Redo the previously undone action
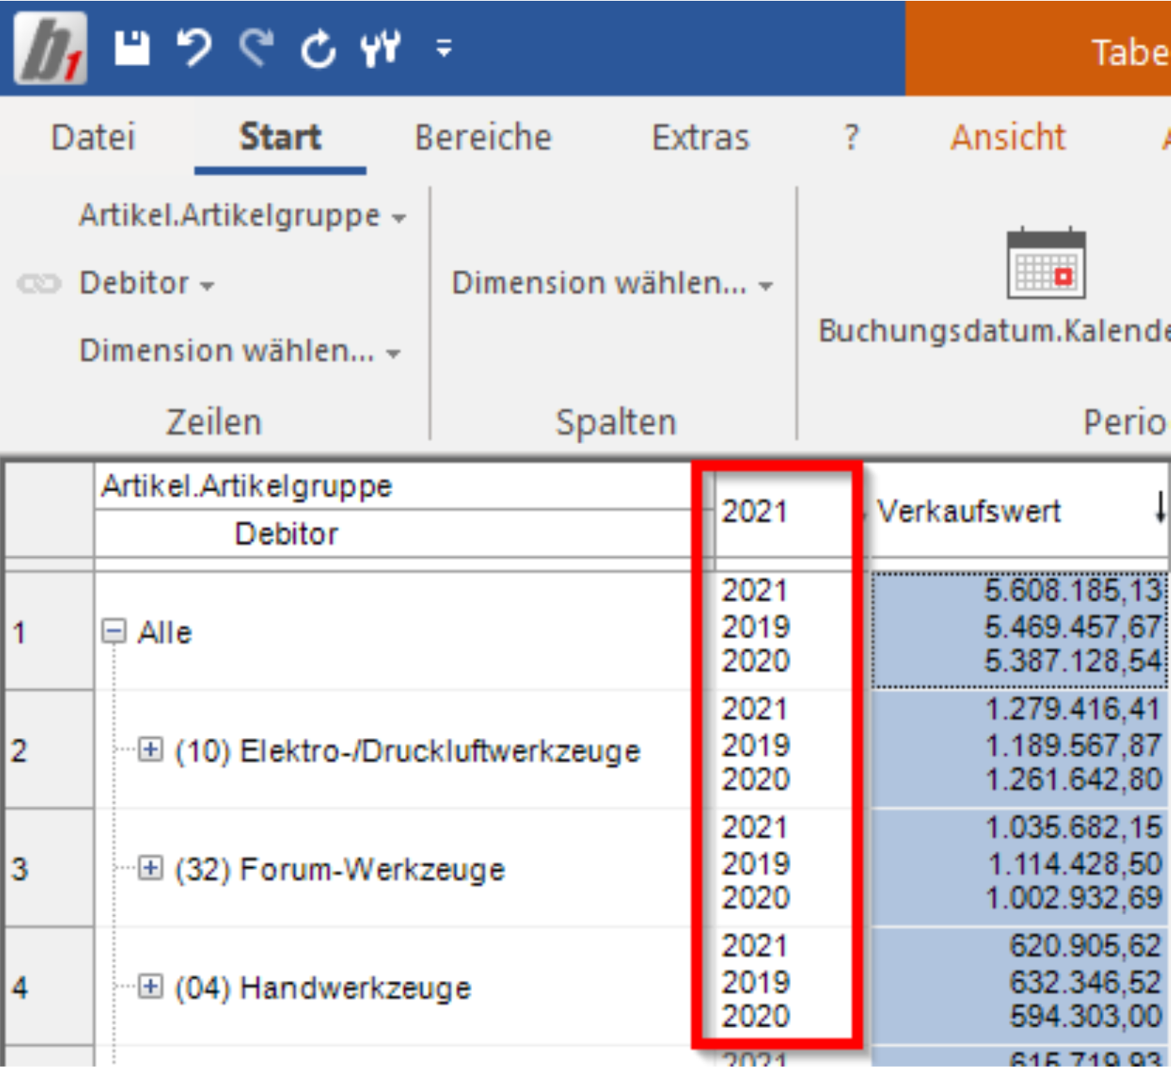This screenshot has height=1072, width=1171. 256,48
